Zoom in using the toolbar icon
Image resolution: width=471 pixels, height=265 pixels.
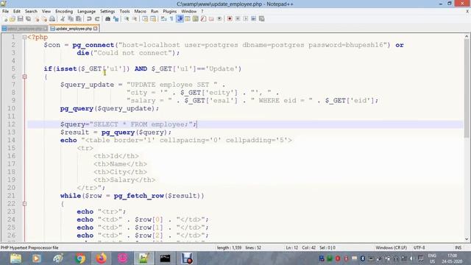127,19
